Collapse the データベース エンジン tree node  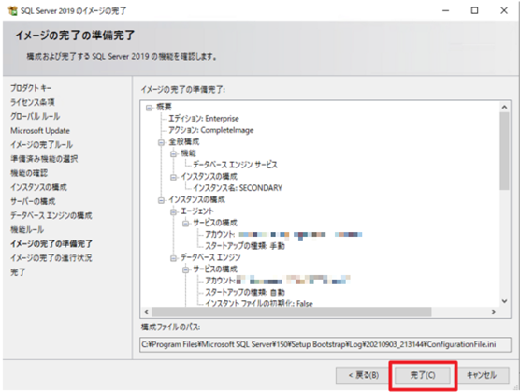[x=173, y=257]
